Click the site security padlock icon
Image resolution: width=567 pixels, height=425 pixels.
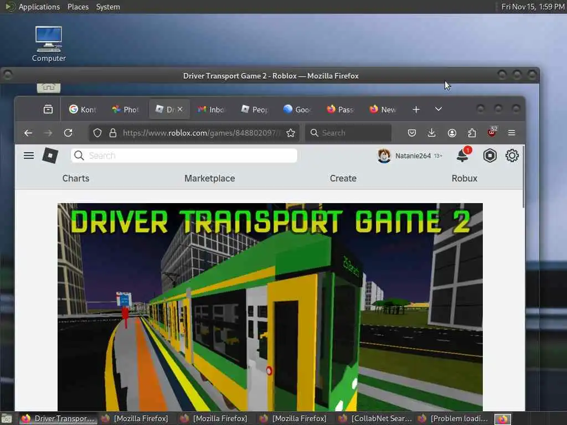(113, 133)
